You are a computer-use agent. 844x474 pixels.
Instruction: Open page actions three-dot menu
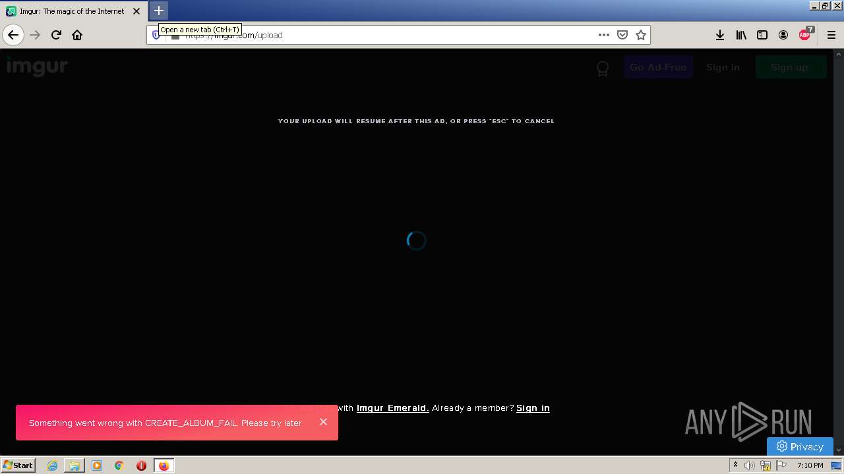(x=603, y=35)
